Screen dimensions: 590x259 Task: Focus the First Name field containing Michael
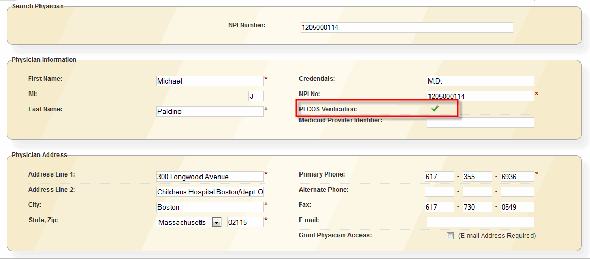(x=210, y=81)
